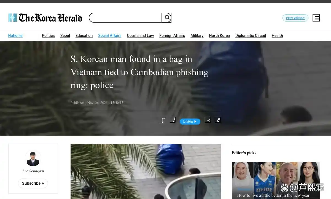Viewport: 331px width, 199px height.
Task: Focus the site search input field
Action: [125, 18]
